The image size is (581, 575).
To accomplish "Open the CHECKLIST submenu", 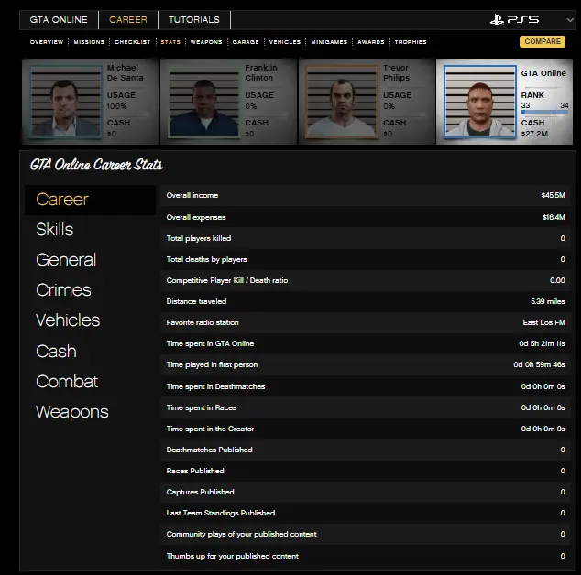I will tap(133, 42).
